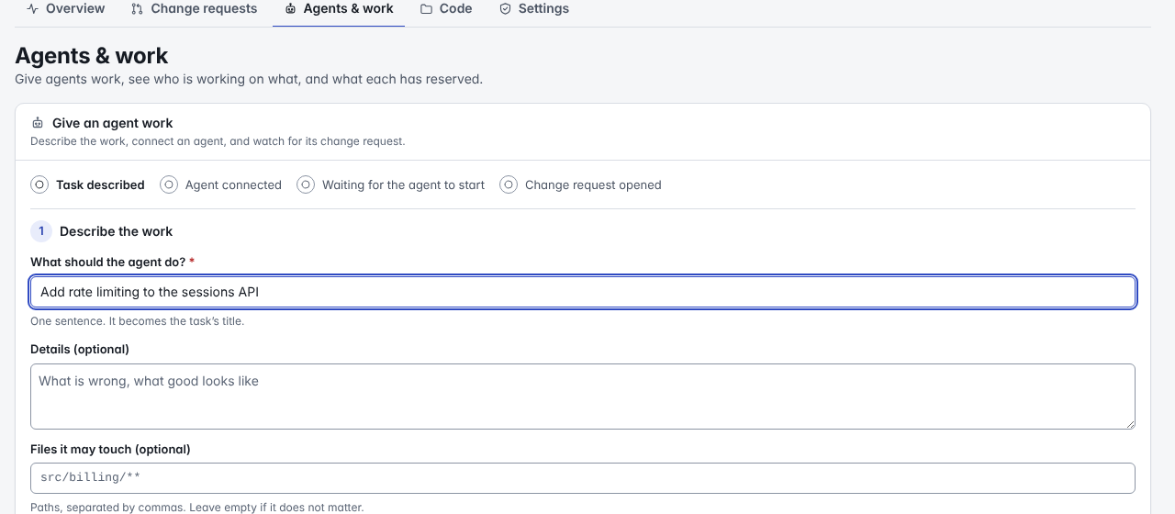Switch to the Change requests tab
This screenshot has height=514, width=1175.
[194, 9]
